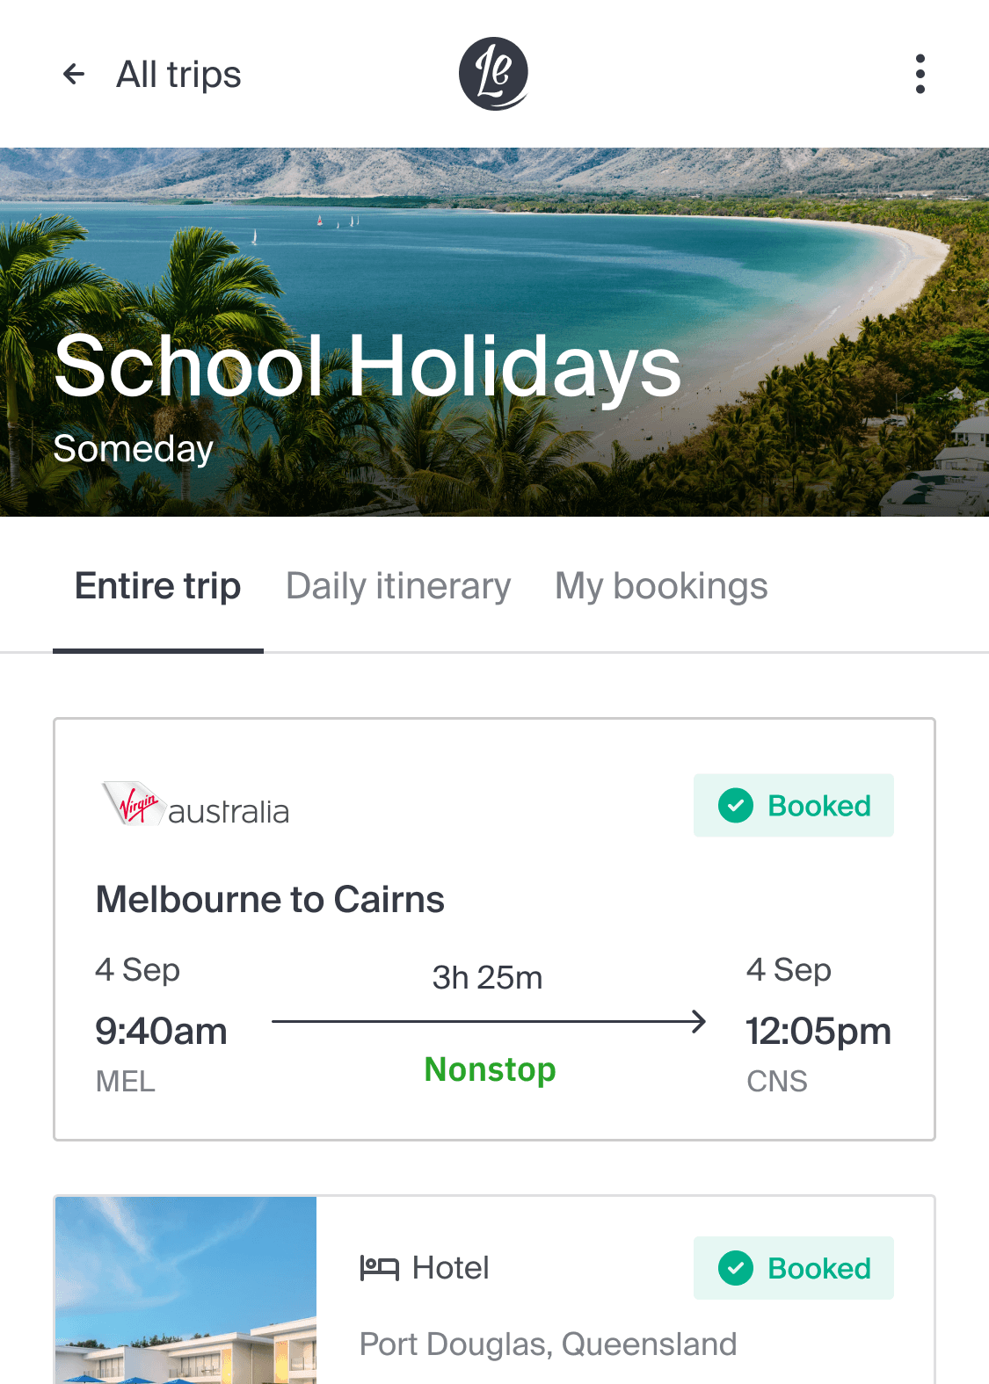This screenshot has height=1384, width=989.
Task: Click the Someday trip date label
Action: point(134,449)
